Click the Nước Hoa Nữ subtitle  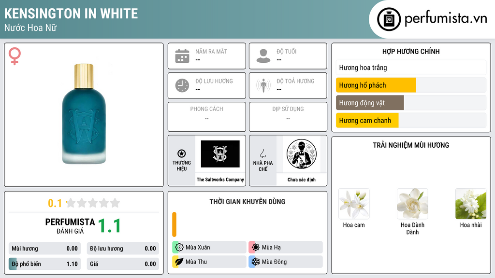(x=30, y=28)
